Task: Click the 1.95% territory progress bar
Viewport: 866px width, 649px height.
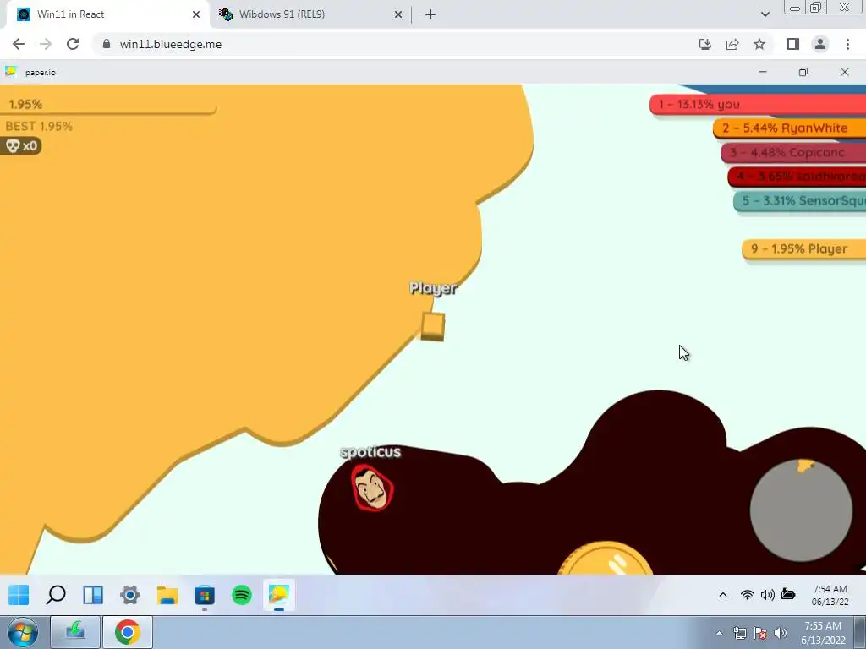Action: [x=108, y=104]
